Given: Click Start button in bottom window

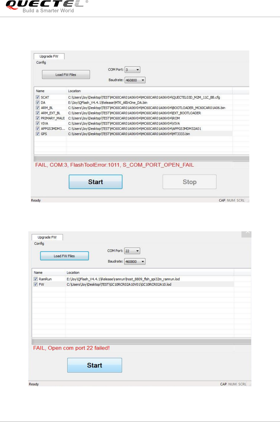Looking at the screenshot, I should [95, 365].
